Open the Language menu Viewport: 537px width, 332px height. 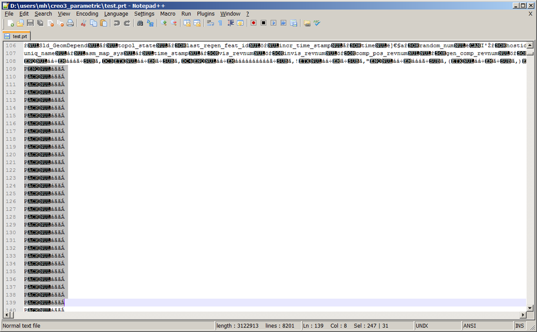[116, 13]
